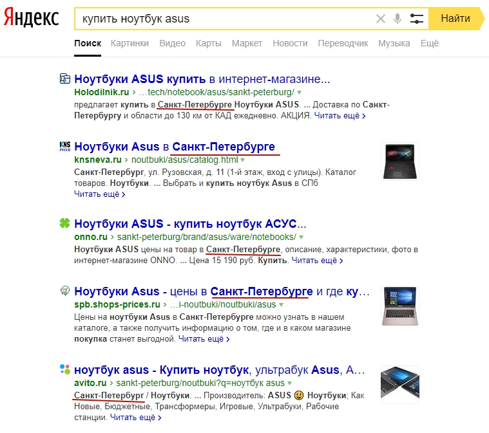Expand the Ещё services menu
This screenshot has width=489, height=433.
[x=430, y=43]
